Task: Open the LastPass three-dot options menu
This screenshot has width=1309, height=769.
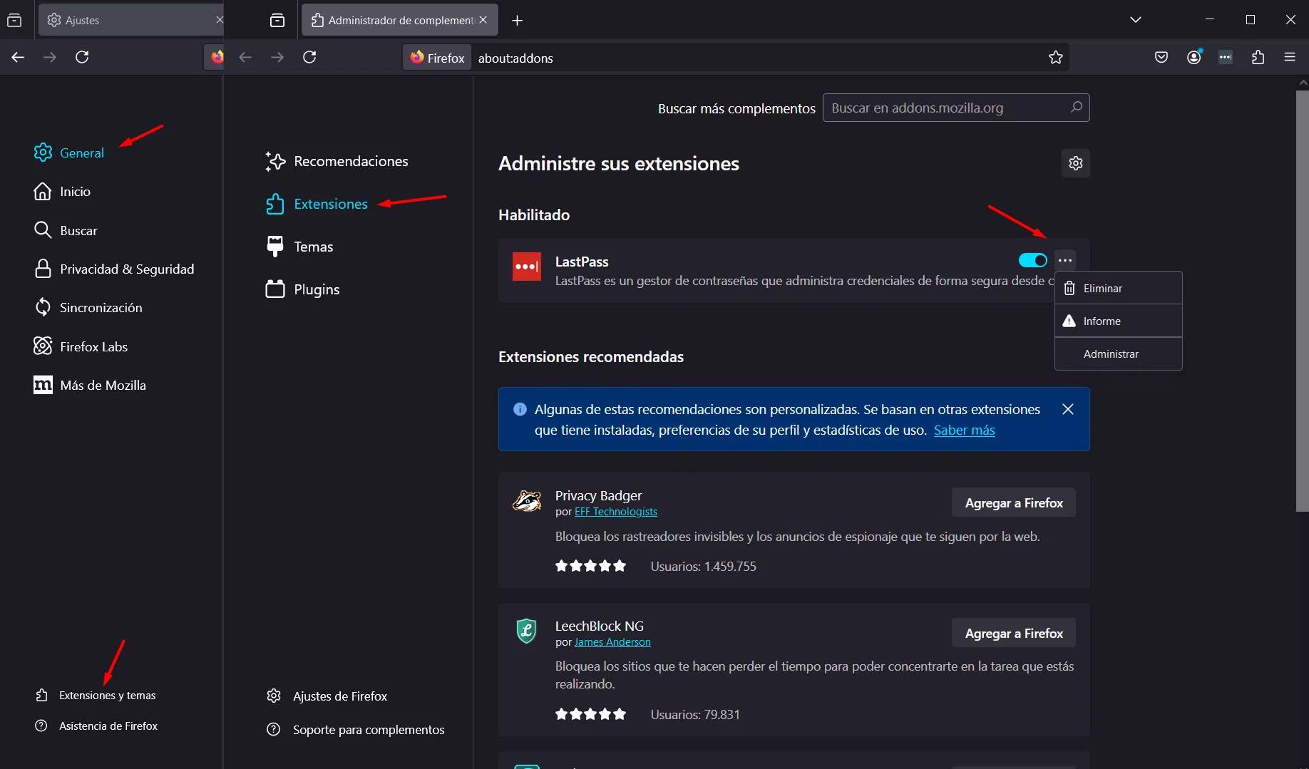Action: click(x=1065, y=261)
